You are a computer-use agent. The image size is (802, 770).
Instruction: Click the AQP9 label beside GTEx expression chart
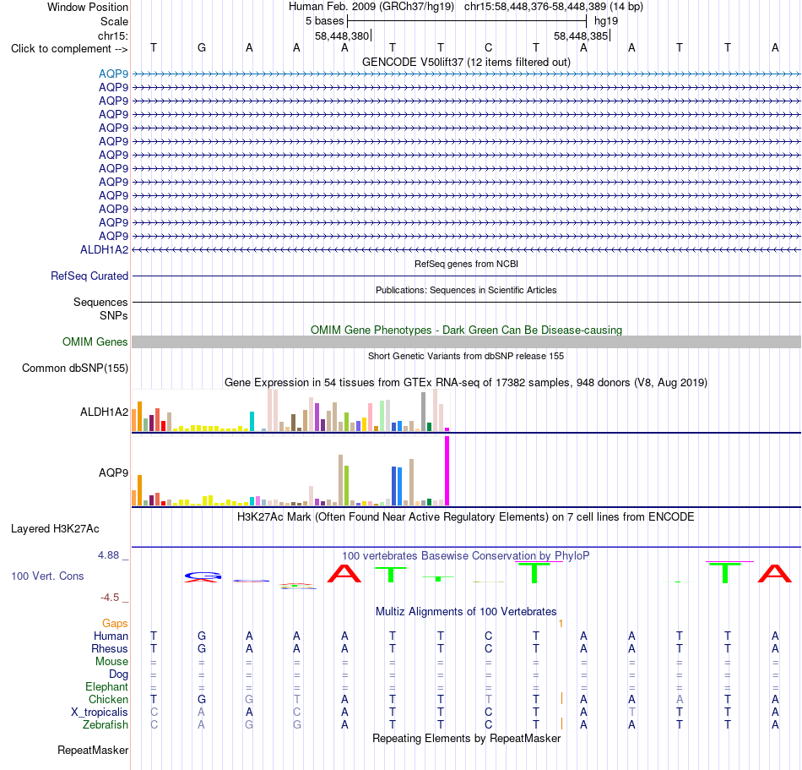point(114,472)
